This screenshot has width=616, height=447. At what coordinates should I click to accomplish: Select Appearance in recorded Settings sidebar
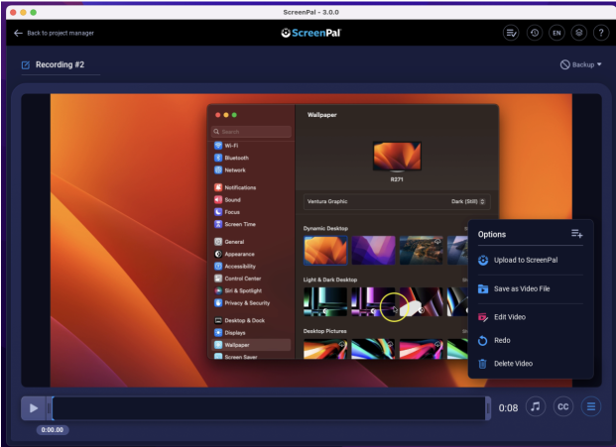coord(239,254)
